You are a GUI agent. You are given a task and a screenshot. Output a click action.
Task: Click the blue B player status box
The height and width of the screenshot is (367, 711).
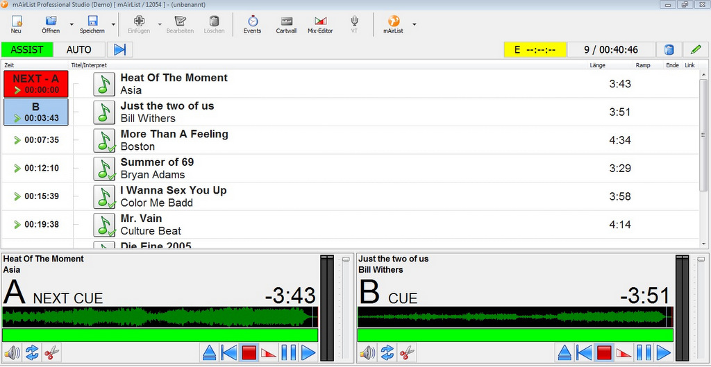point(36,112)
